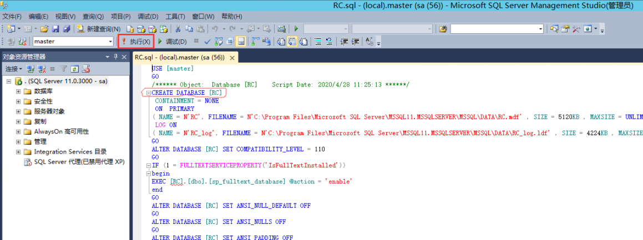Click the Save All icon
The height and width of the screenshot is (240, 643).
coord(67,29)
